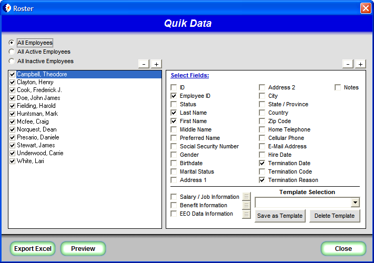Open the Benefit Information details list icon
This screenshot has width=374, height=263.
coord(246,205)
